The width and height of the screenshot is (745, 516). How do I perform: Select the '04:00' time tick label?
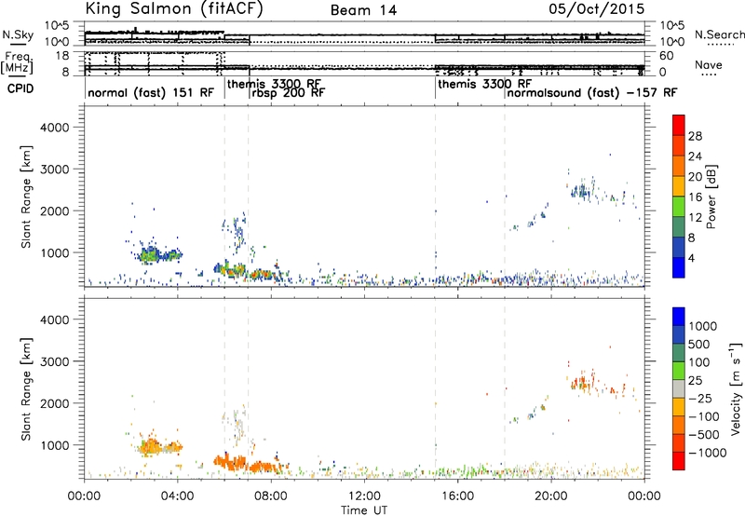[177, 496]
